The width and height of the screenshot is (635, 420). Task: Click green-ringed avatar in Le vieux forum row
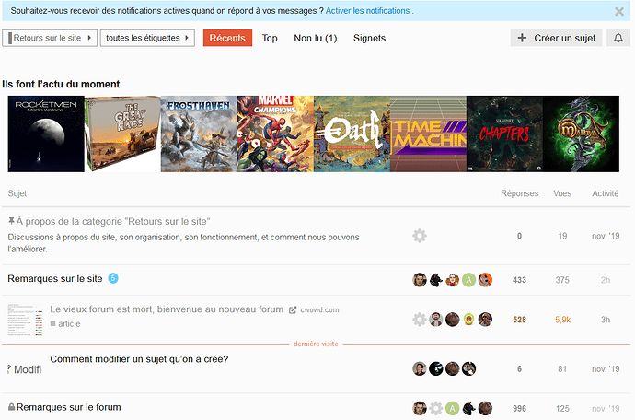[x=469, y=320]
